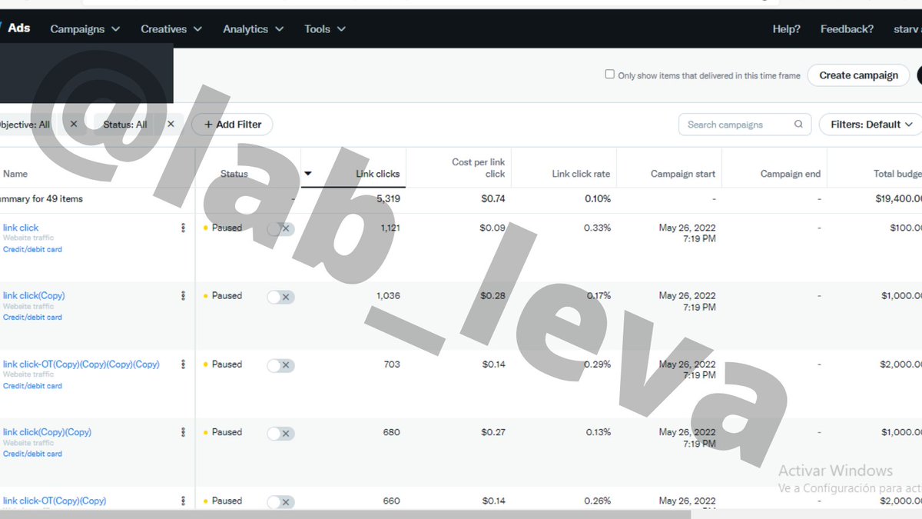Open the kebab menu beside link click campaign
The image size is (922, 519).
point(183,227)
